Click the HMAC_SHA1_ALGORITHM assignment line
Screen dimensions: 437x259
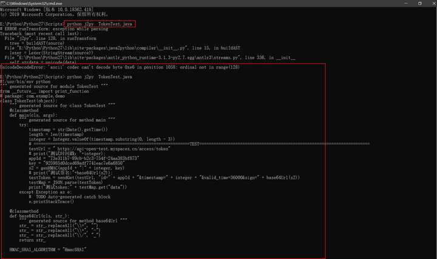pos(48,249)
